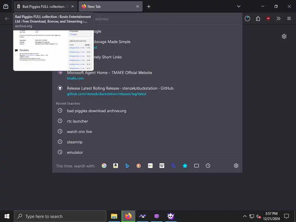Select recent search watch cnn live

(x=147, y=132)
